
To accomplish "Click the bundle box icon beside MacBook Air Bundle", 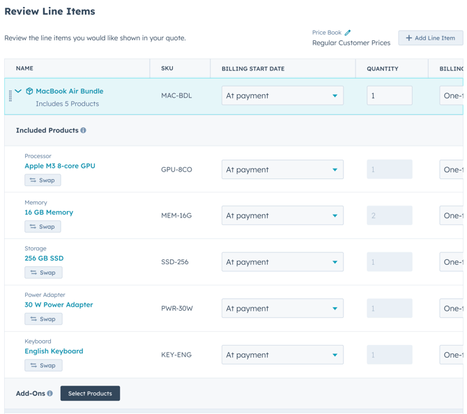I will [29, 91].
